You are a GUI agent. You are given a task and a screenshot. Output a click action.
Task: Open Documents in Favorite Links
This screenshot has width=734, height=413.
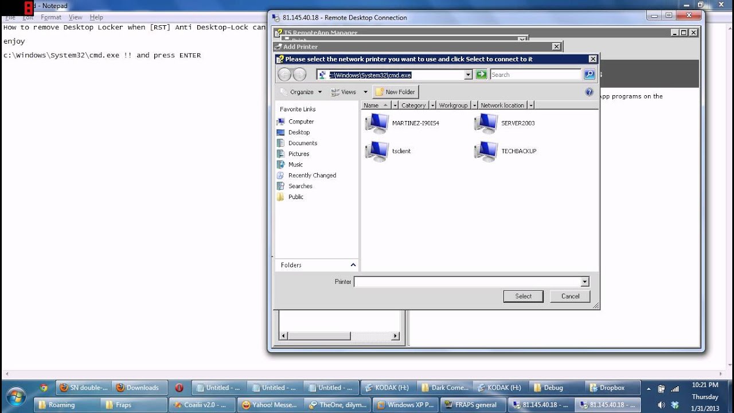click(302, 143)
